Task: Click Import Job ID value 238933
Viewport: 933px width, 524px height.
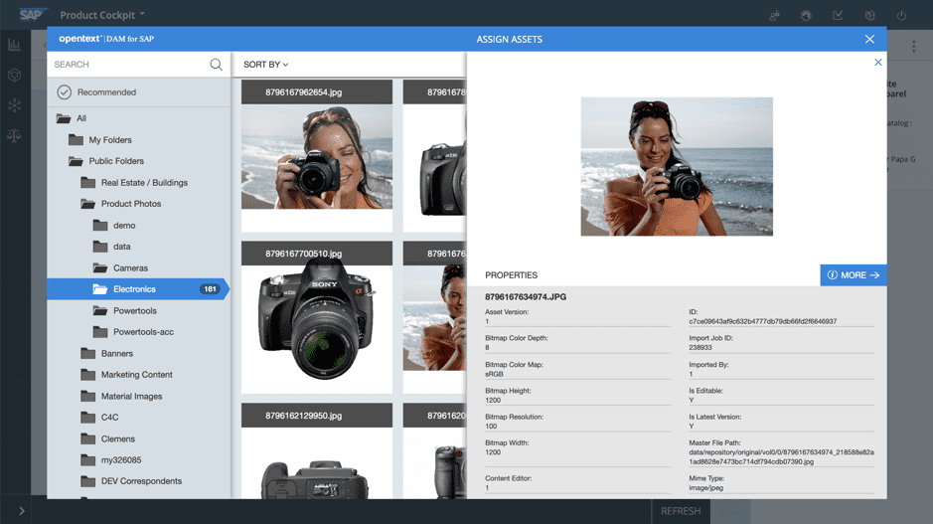Action: pyautogui.click(x=700, y=348)
